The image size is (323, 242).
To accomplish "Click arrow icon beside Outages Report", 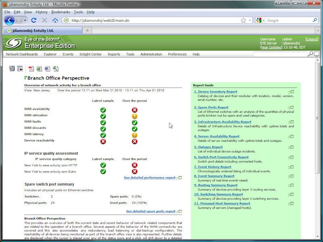I will coord(291,147).
